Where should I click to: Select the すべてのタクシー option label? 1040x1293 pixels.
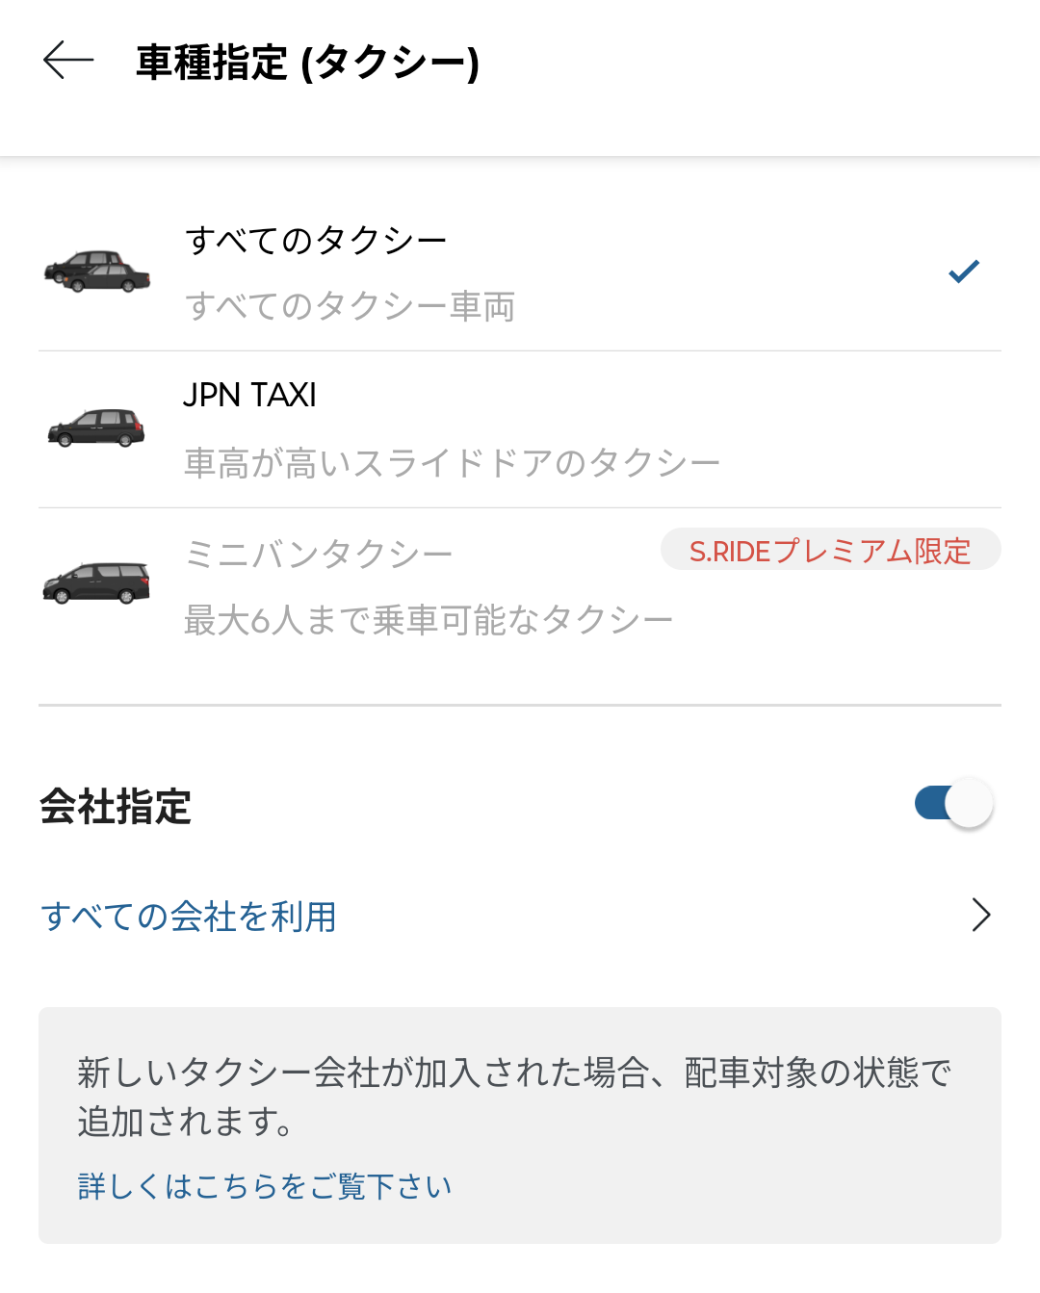pos(316,240)
